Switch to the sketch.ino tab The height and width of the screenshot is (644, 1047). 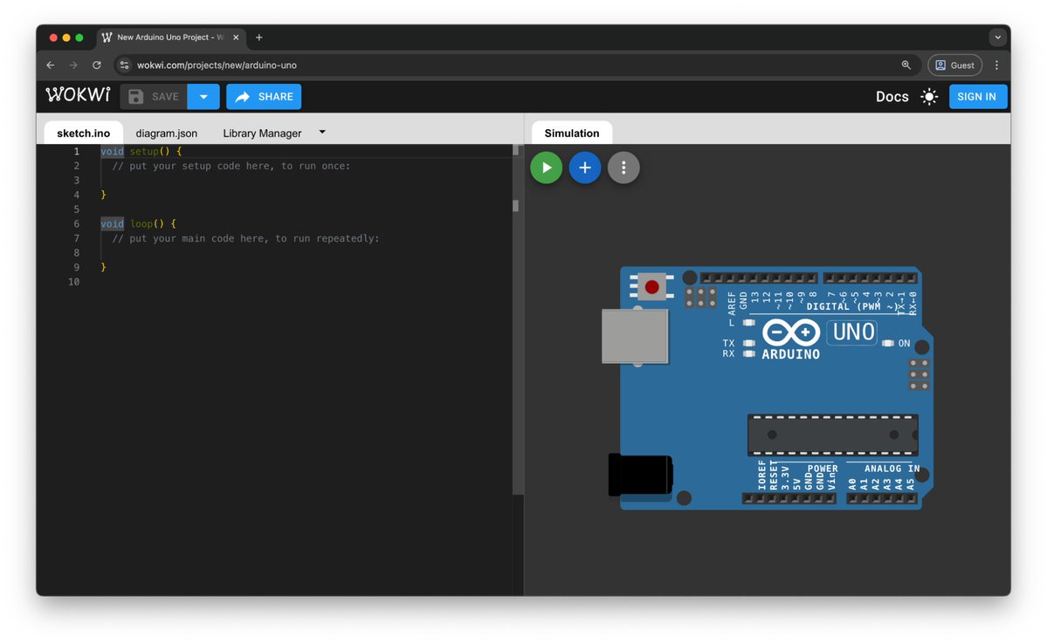84,133
